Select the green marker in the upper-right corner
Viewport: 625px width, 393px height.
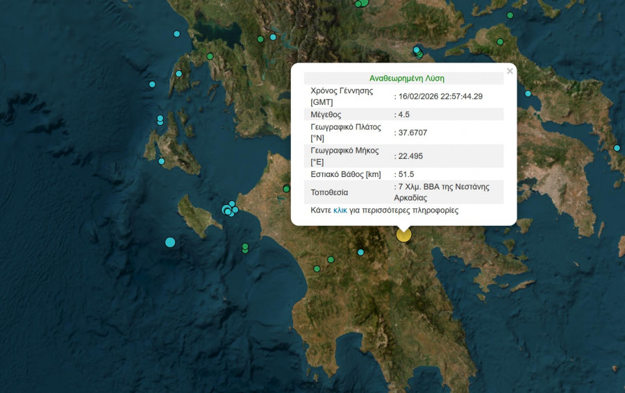coord(510,15)
